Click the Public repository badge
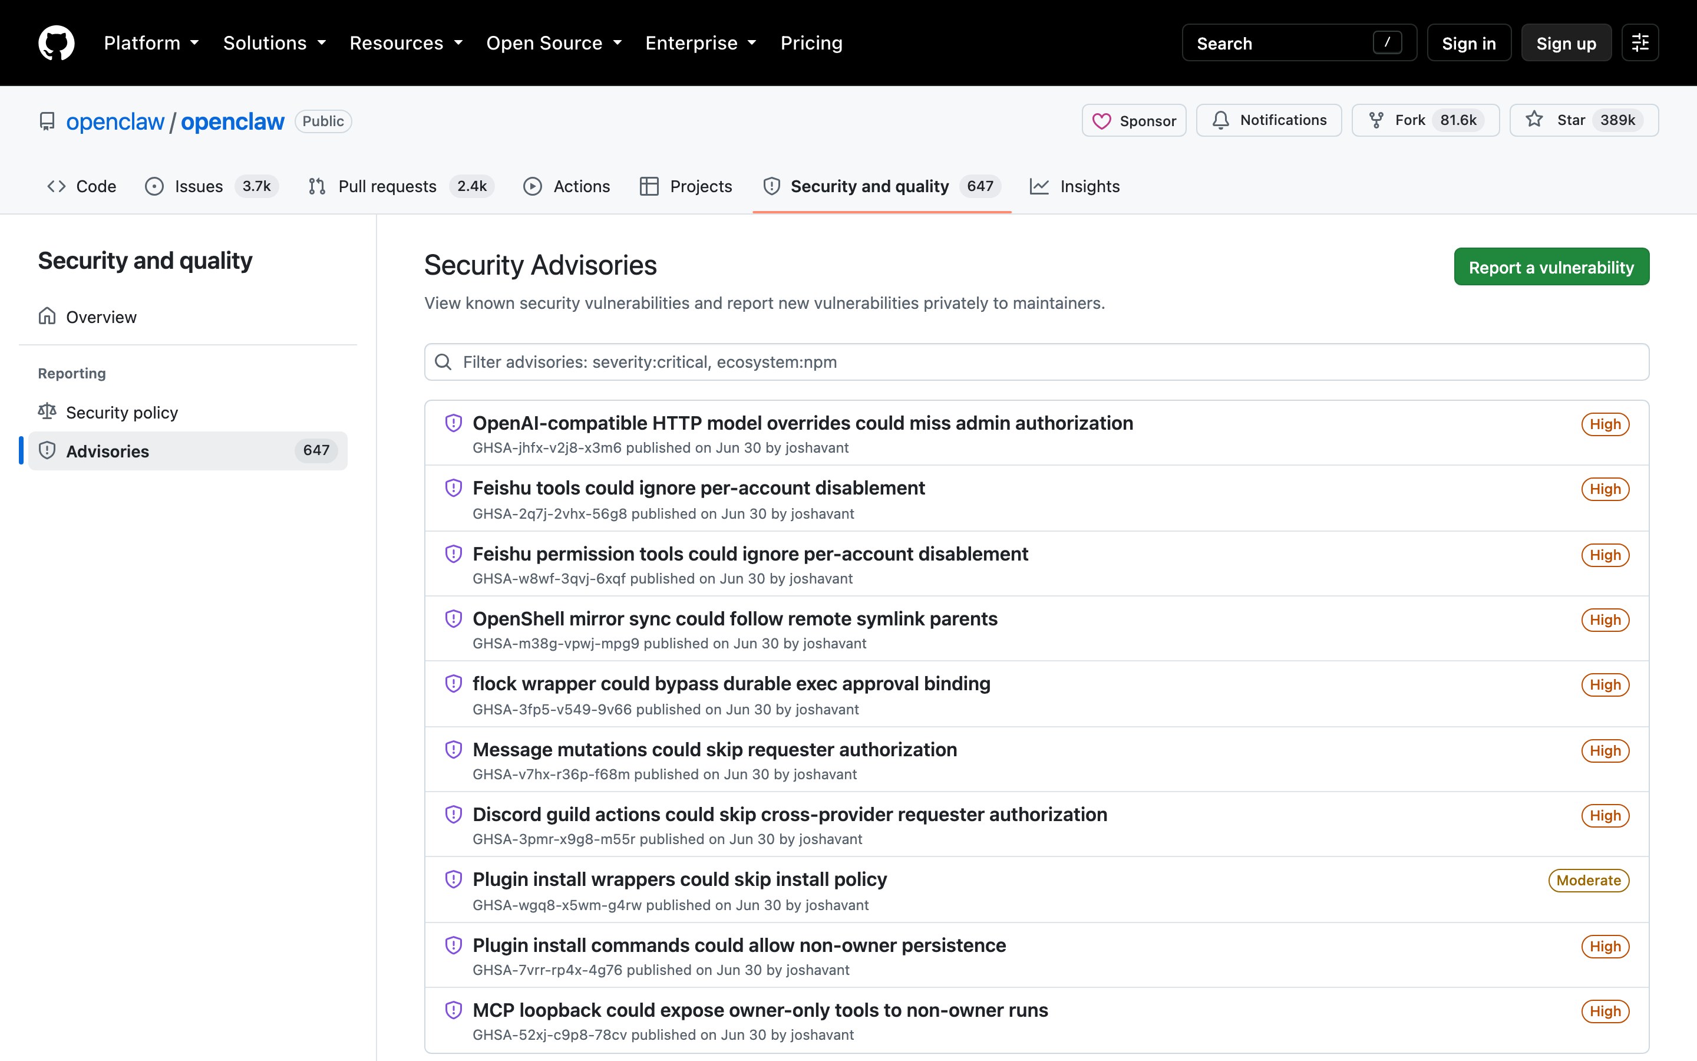The image size is (1697, 1061). [323, 121]
